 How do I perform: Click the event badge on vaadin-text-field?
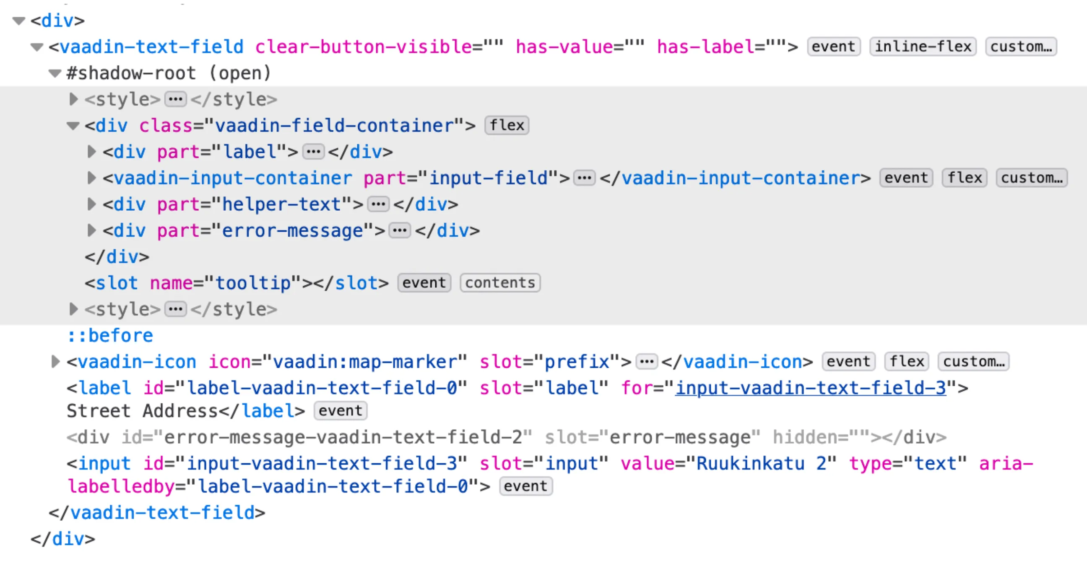(833, 46)
